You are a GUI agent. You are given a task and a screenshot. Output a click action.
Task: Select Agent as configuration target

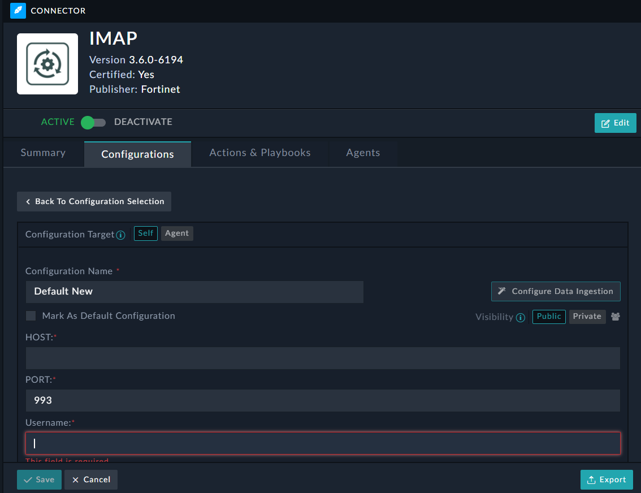(x=177, y=233)
